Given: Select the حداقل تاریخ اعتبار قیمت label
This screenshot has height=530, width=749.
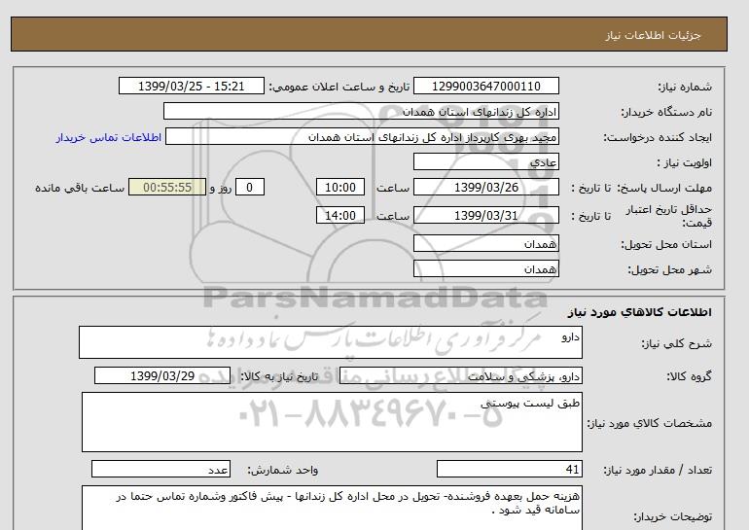Looking at the screenshot, I should (x=669, y=216).
